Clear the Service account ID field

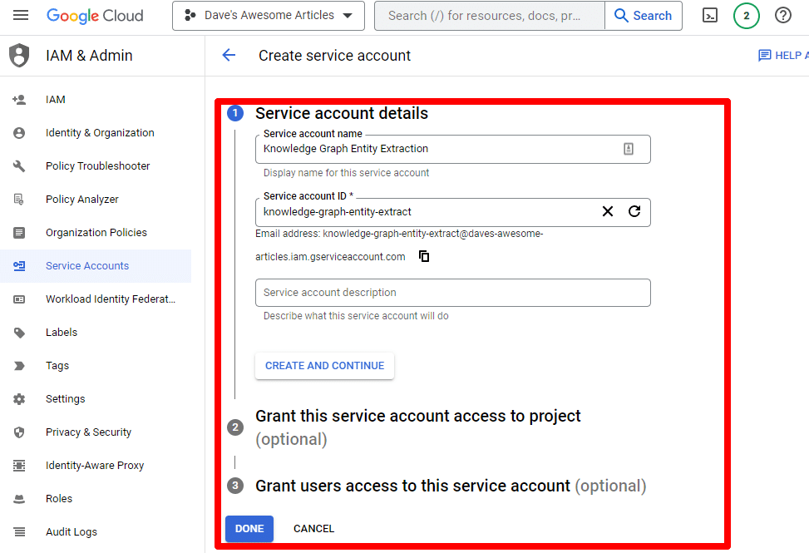[x=607, y=212]
